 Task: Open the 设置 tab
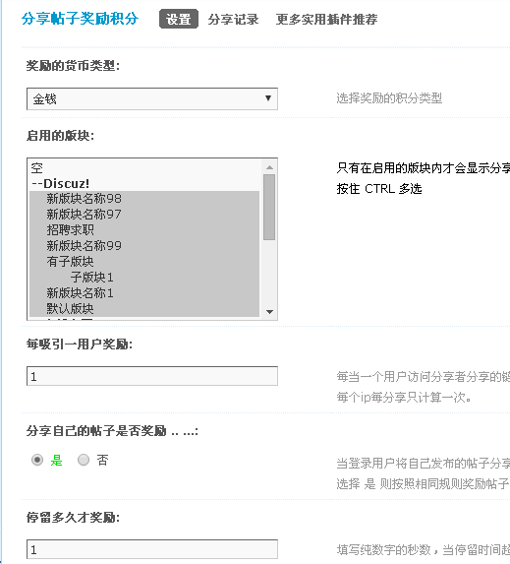179,19
